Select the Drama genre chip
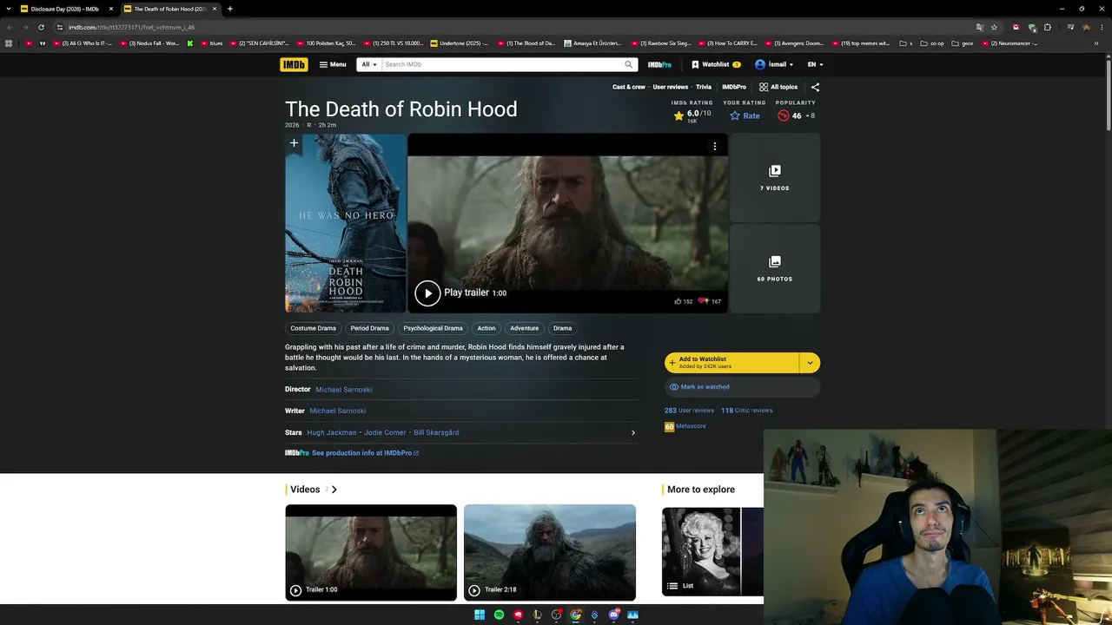 click(x=563, y=328)
